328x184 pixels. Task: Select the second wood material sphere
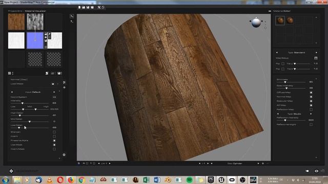(290, 20)
